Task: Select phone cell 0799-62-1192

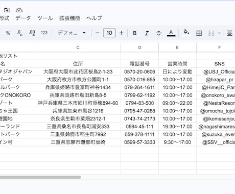Action: (x=139, y=95)
